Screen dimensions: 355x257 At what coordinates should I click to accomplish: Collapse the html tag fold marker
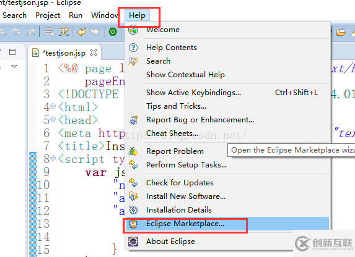click(x=53, y=106)
